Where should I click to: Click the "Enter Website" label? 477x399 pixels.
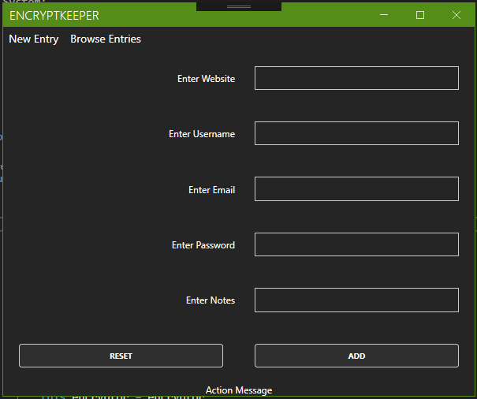[206, 79]
